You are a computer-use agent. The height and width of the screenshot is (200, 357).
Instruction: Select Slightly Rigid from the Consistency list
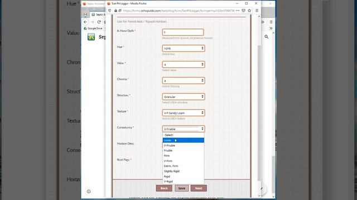pos(184,171)
